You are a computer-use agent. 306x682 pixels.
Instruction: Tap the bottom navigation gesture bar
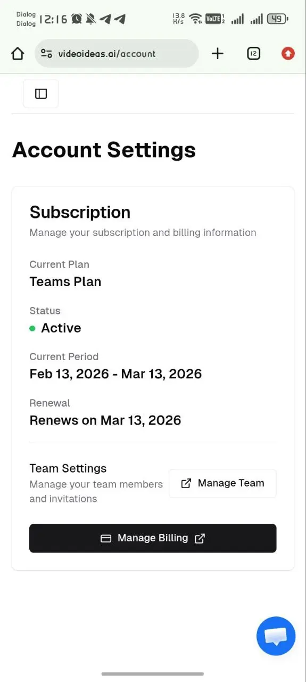tap(153, 674)
